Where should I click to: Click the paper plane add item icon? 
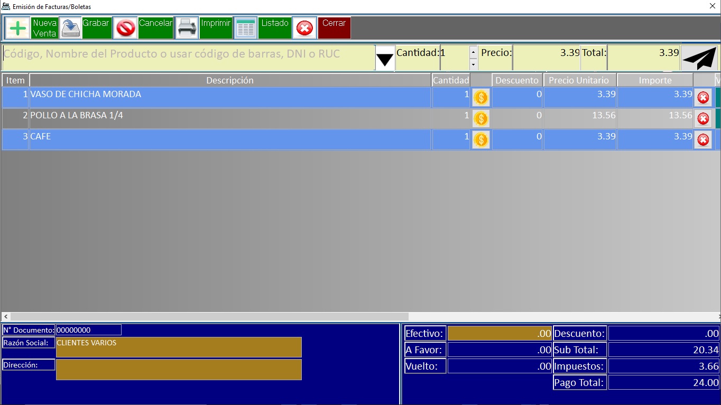[x=699, y=58]
